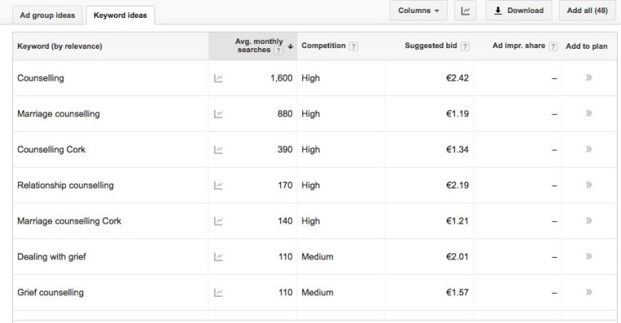The height and width of the screenshot is (323, 621).
Task: Click the Add to plan column header
Action: coord(587,46)
